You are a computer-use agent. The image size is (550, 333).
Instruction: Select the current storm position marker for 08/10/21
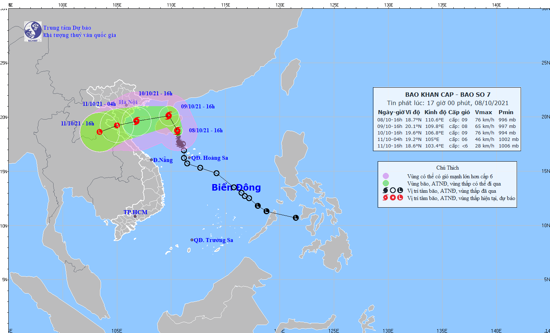pyautogui.click(x=177, y=131)
